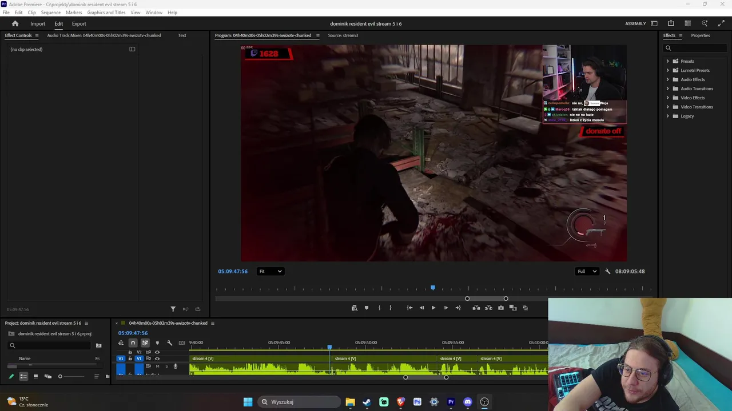The width and height of the screenshot is (732, 411).
Task: Toggle V1 source patching
Action: [121, 358]
